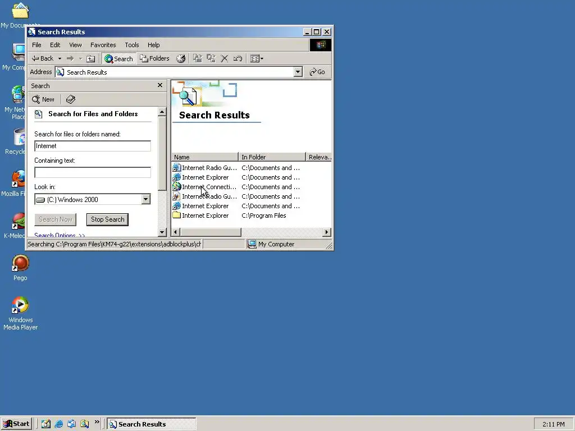Sort results by Name column header

click(204, 157)
